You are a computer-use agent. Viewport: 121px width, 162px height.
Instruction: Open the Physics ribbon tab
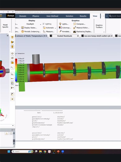pos(36,16)
